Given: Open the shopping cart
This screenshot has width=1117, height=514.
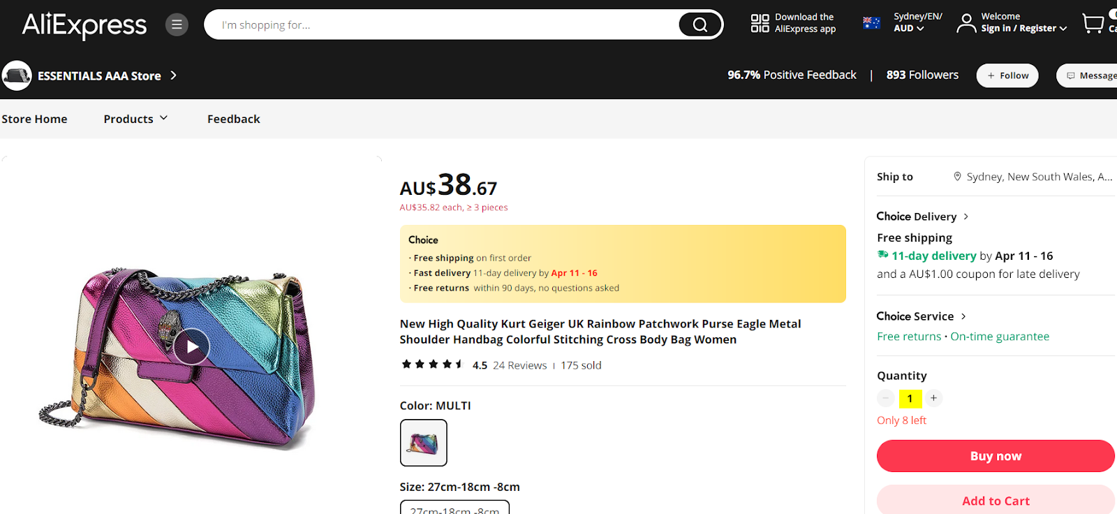Looking at the screenshot, I should (x=1093, y=24).
